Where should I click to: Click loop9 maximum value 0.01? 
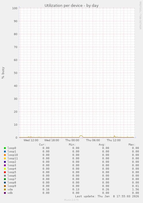pos(136,186)
